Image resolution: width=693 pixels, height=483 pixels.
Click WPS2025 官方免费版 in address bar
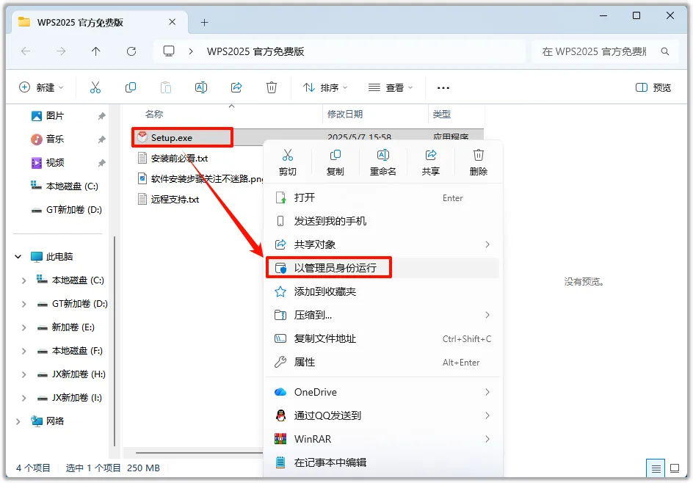click(255, 51)
